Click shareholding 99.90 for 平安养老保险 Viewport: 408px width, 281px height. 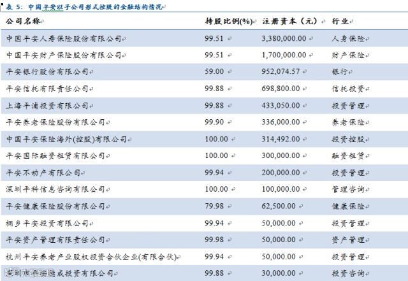[x=214, y=122]
